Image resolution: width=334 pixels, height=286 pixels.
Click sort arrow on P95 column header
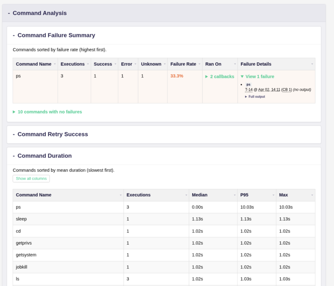coord(273,195)
